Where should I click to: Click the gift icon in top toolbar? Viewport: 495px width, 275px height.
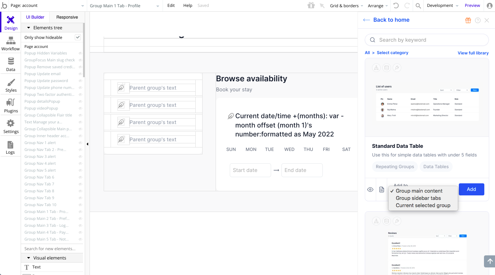click(x=311, y=6)
